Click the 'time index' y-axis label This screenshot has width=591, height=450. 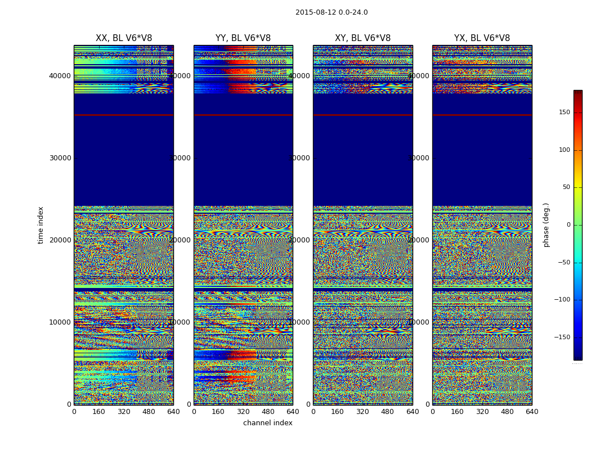coord(41,225)
